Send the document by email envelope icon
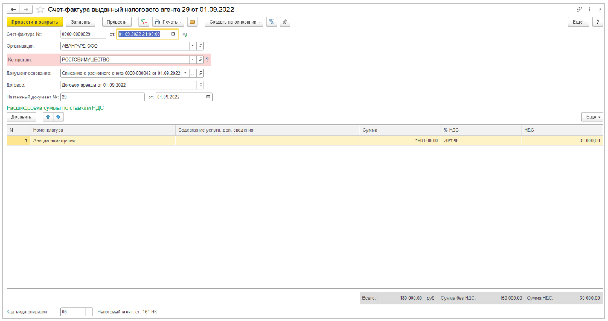Screen dimensions: 608x321 (x=193, y=22)
